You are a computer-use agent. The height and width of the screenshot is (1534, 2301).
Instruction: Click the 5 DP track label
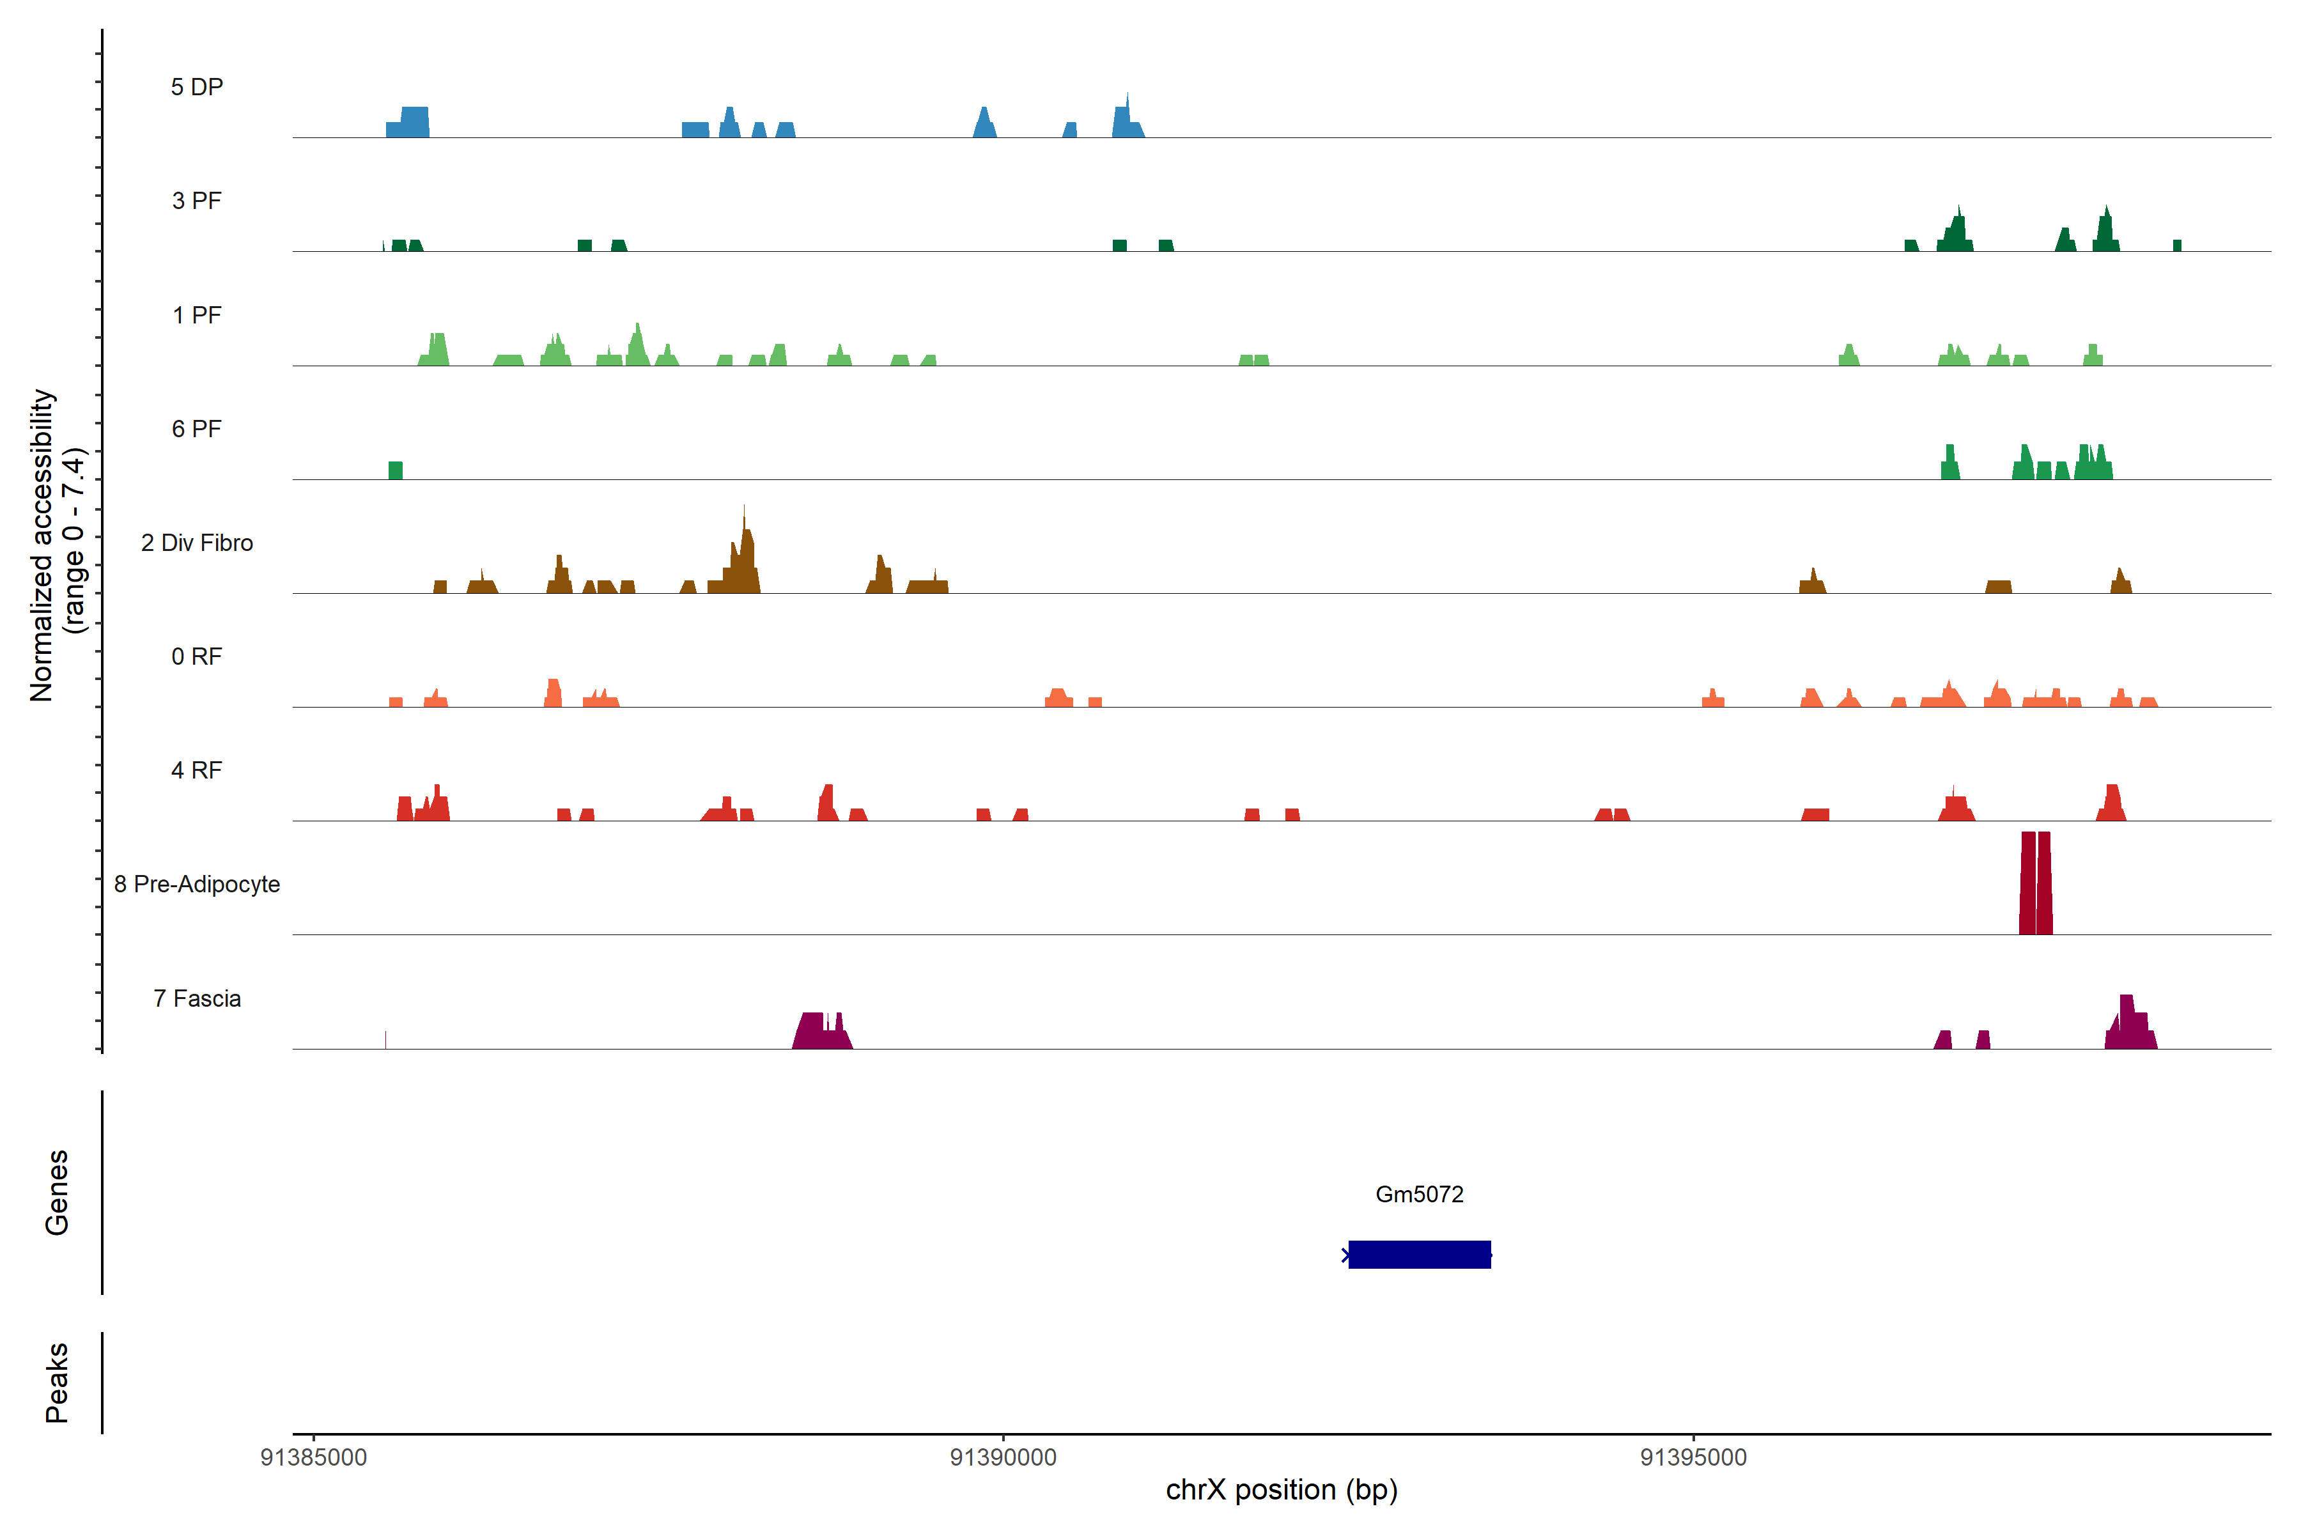(197, 87)
